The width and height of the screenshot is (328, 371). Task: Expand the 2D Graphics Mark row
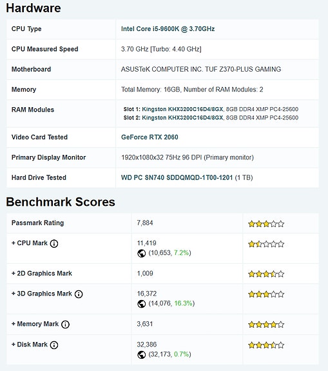pos(42,274)
